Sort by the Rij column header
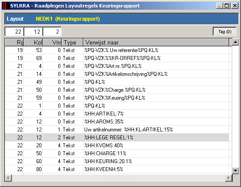 pos(14,42)
